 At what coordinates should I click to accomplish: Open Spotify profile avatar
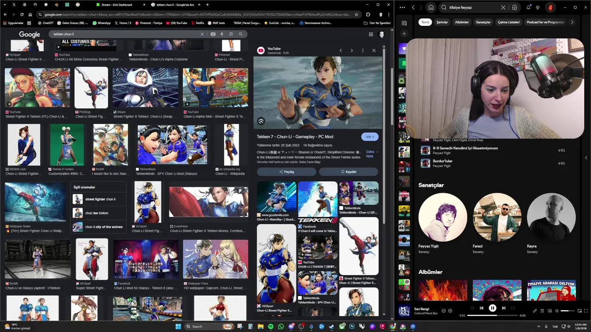point(550,7)
